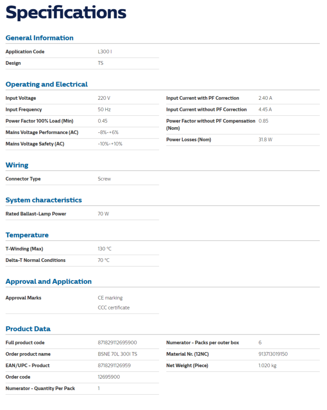The height and width of the screenshot is (410, 327).
Task: Click the Specifications page title
Action: tap(66, 12)
